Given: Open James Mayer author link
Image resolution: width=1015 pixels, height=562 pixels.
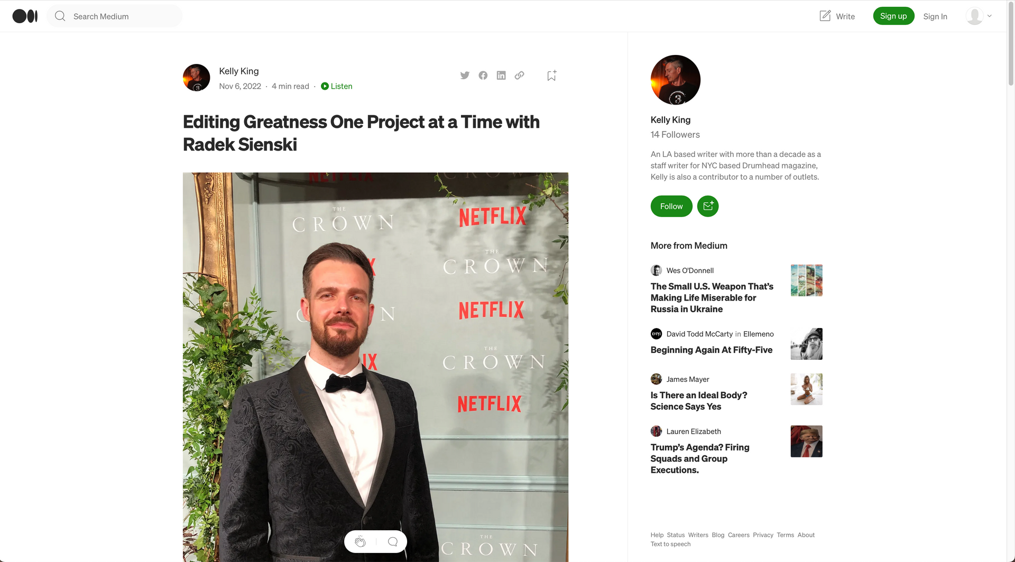Looking at the screenshot, I should pyautogui.click(x=688, y=379).
